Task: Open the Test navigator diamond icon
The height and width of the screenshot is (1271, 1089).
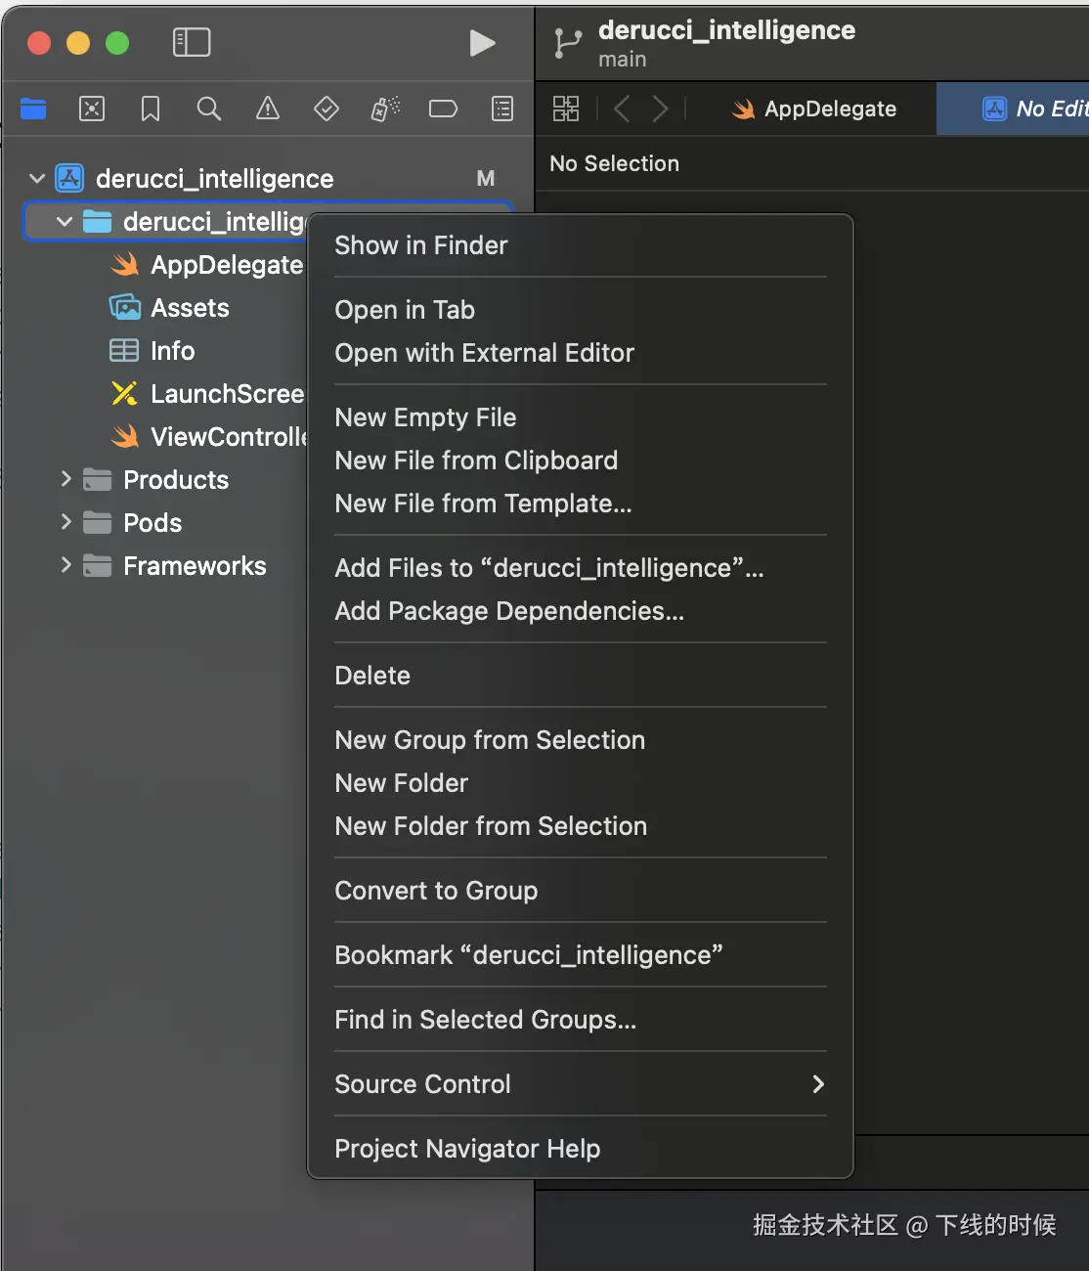Action: 326,109
